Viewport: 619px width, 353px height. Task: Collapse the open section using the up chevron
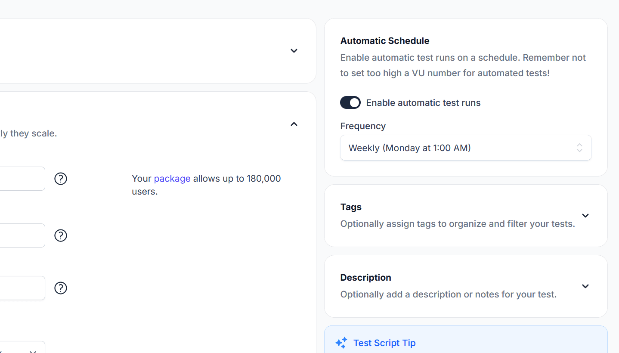[x=294, y=124]
